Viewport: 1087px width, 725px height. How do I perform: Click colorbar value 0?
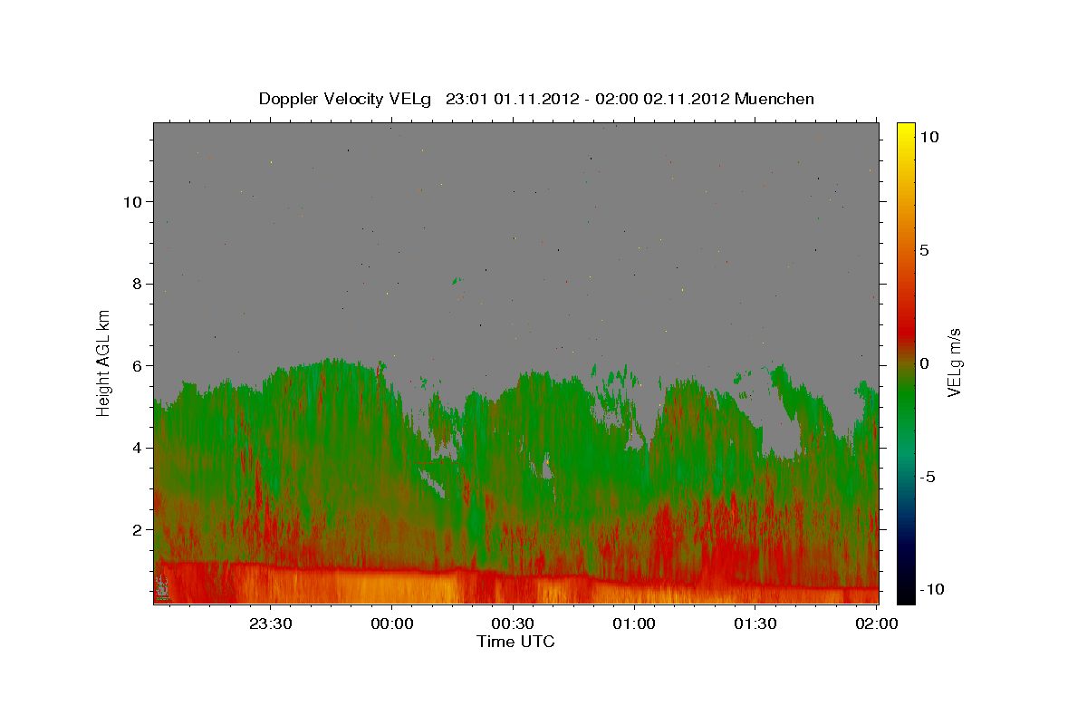coord(925,363)
